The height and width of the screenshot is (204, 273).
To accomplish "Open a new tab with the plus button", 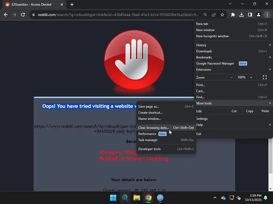I will coord(72,5).
